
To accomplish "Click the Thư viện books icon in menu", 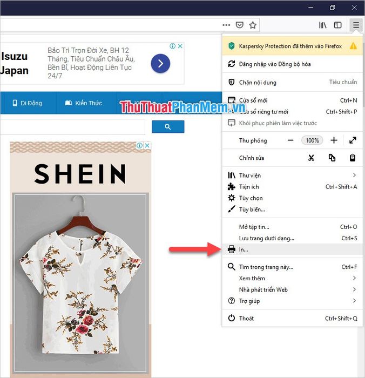I will [x=232, y=175].
